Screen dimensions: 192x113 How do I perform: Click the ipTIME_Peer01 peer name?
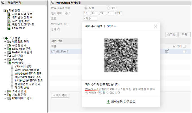(60, 51)
